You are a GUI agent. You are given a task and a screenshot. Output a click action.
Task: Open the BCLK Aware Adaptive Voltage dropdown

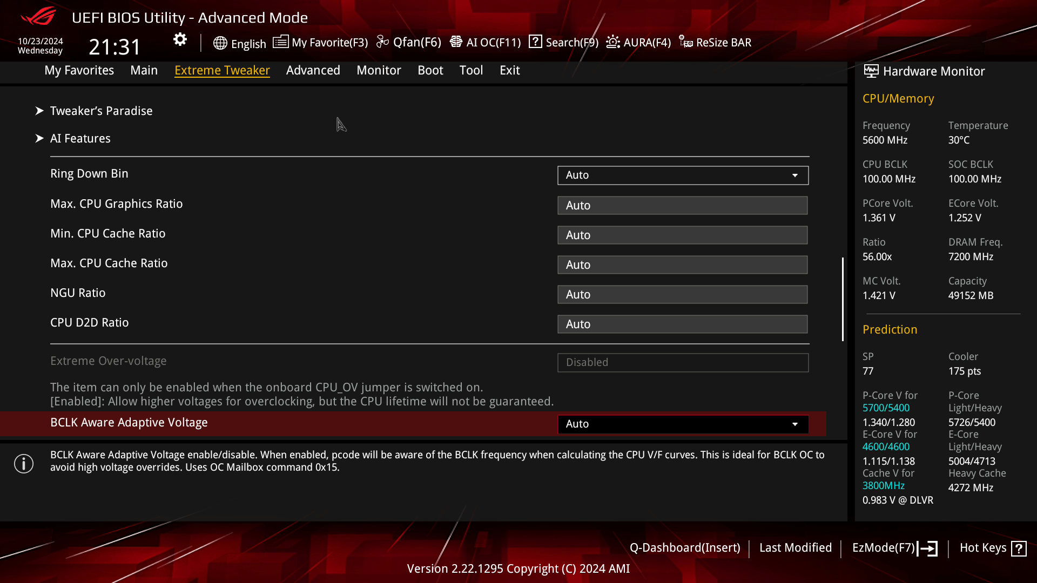682,424
